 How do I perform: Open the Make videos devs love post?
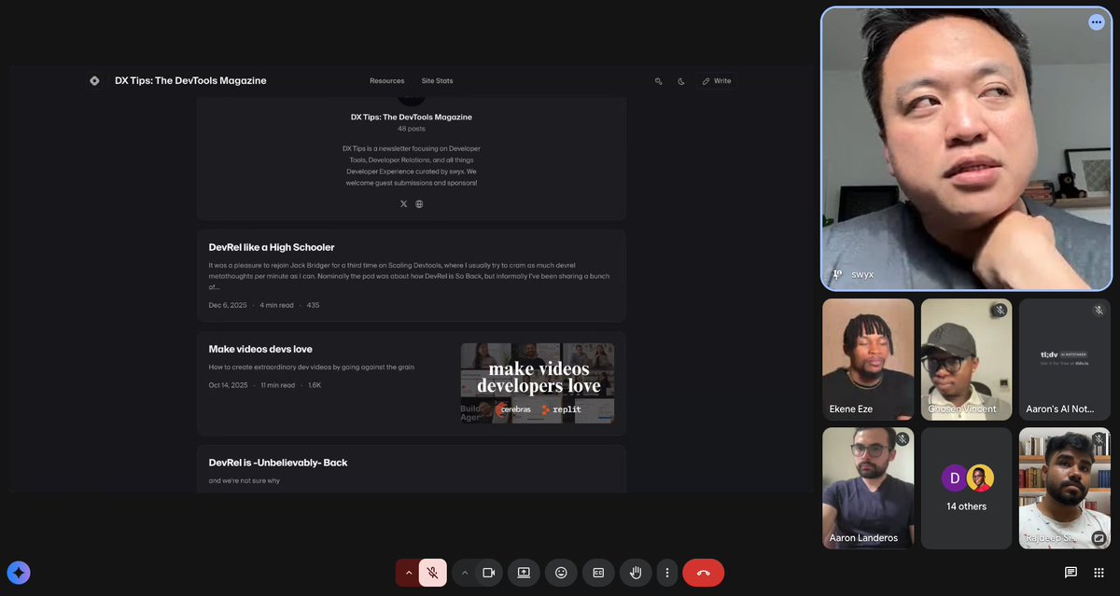(260, 349)
